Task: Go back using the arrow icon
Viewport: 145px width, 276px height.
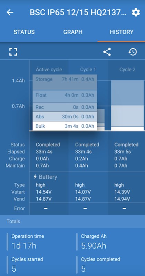Action: pos(10,12)
